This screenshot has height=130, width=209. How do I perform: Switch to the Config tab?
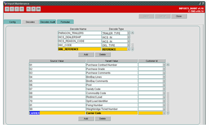pos(12,22)
